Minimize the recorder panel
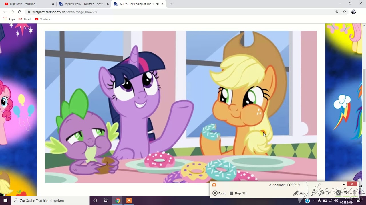Screen dimensions: 366x205 click(344, 184)
